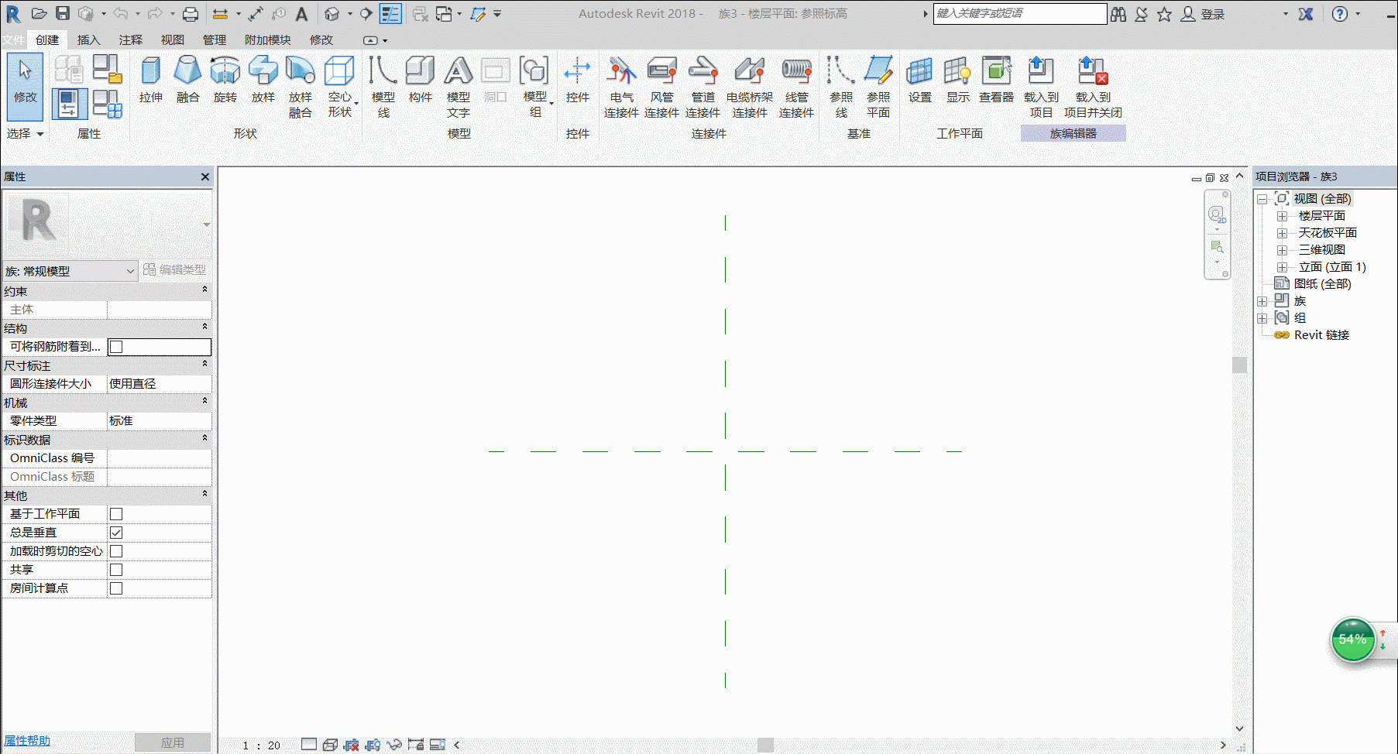Select the 拉伸 extrusion tool
This screenshot has width=1398, height=754.
click(151, 80)
